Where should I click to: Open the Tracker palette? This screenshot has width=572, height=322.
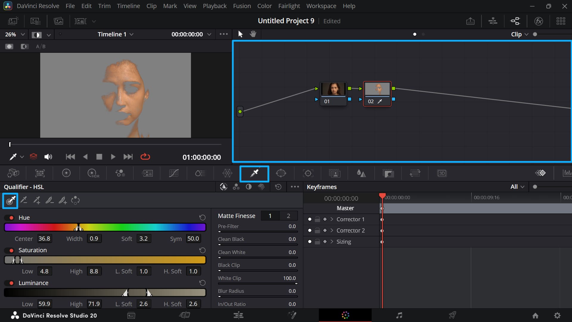308,173
